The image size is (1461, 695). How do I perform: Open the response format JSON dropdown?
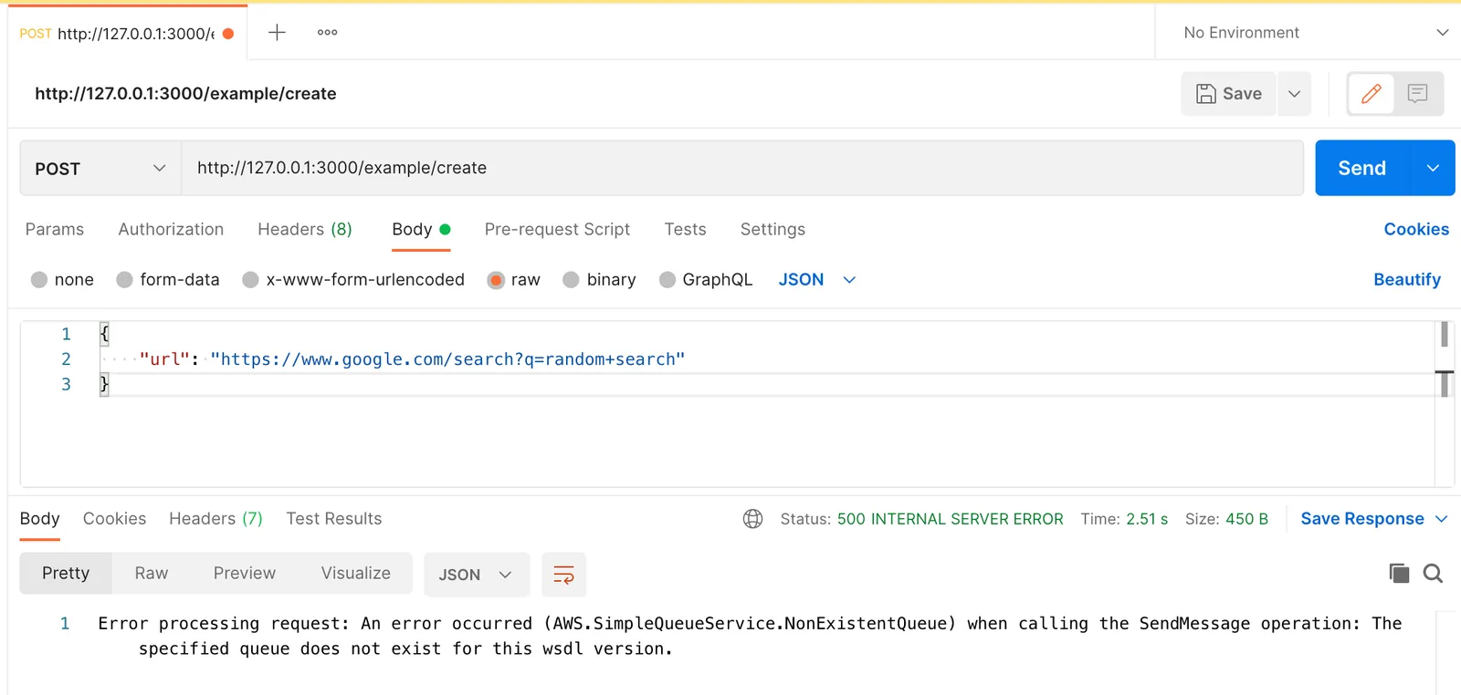[477, 575]
